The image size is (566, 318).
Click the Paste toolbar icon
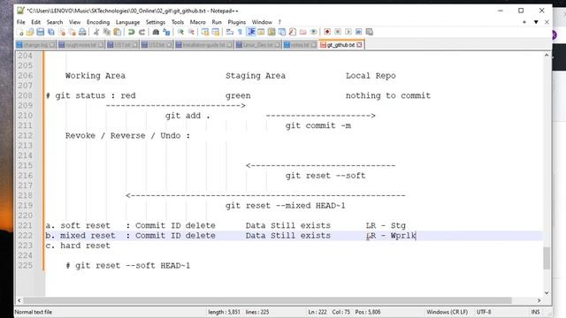tap(118, 32)
